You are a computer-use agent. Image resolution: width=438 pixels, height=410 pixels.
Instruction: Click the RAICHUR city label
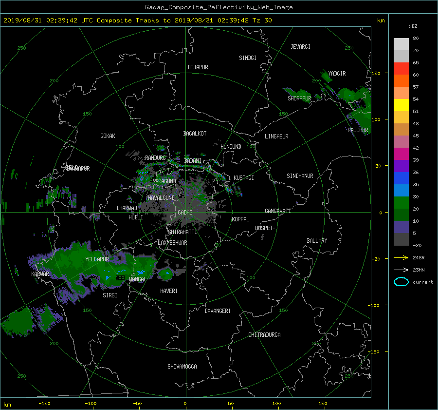pos(358,130)
